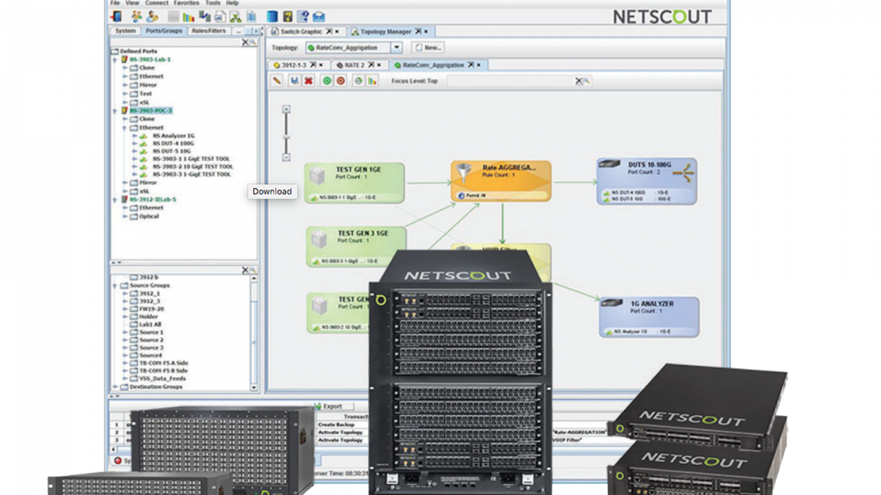
Task: Click the green circle activate icon
Action: coord(327,81)
